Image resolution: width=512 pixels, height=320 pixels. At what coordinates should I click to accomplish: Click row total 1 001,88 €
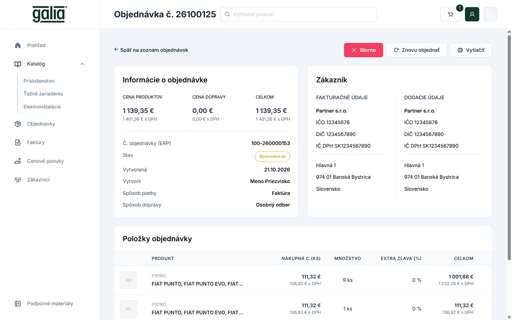point(461,277)
